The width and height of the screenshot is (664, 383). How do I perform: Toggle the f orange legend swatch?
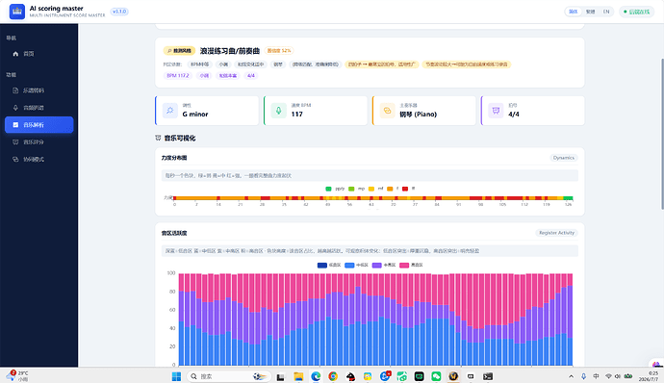point(390,189)
